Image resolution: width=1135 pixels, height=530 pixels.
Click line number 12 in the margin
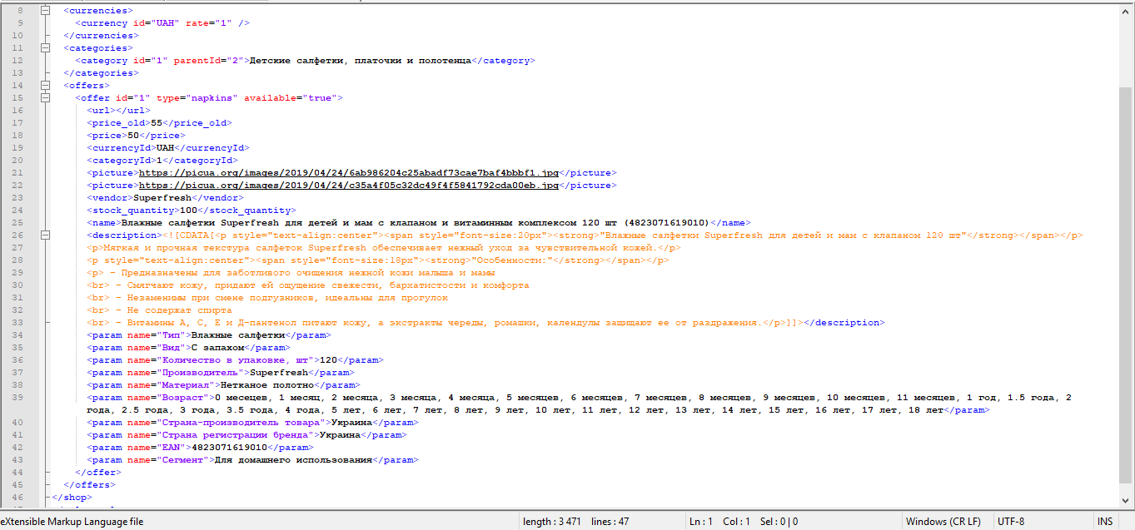point(17,61)
